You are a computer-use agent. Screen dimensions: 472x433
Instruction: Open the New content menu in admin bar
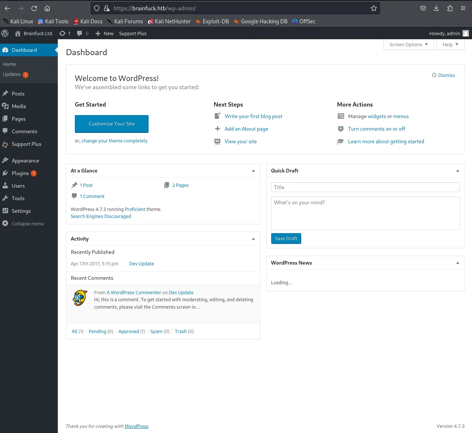coord(104,33)
